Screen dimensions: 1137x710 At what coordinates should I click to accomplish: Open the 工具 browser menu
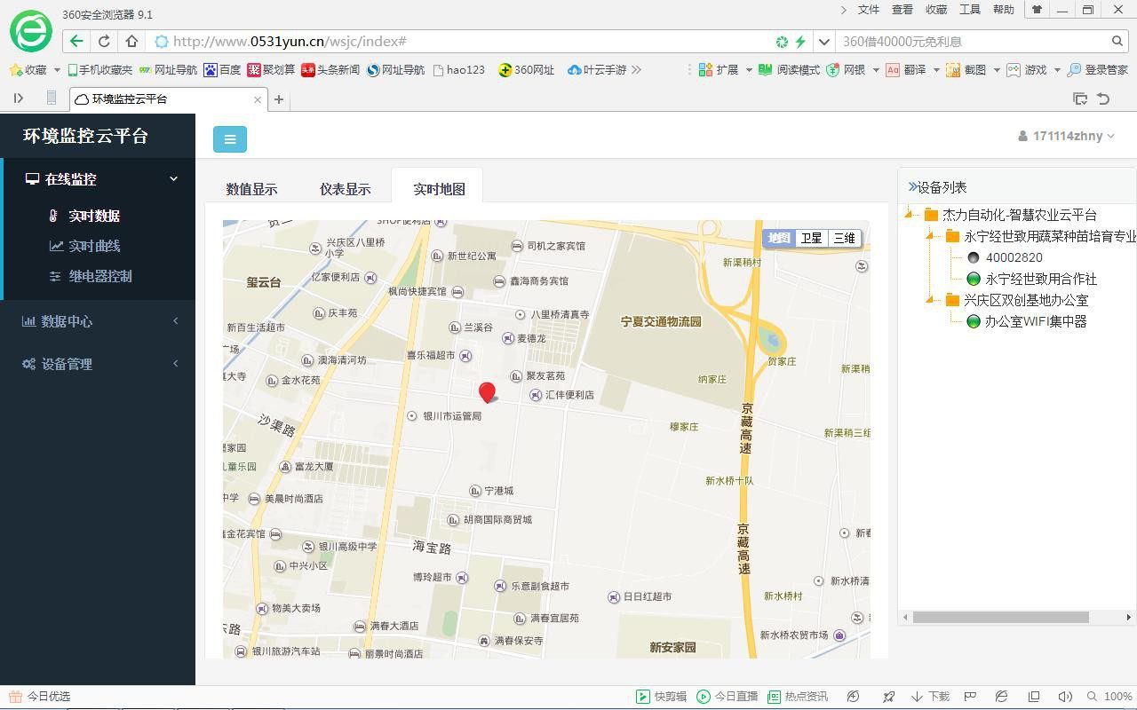pyautogui.click(x=970, y=10)
